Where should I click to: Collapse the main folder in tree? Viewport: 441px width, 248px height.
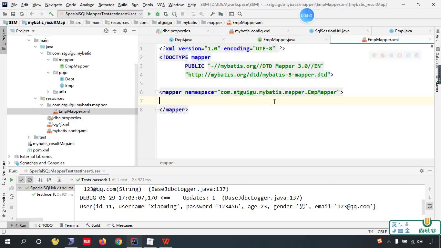click(29, 40)
